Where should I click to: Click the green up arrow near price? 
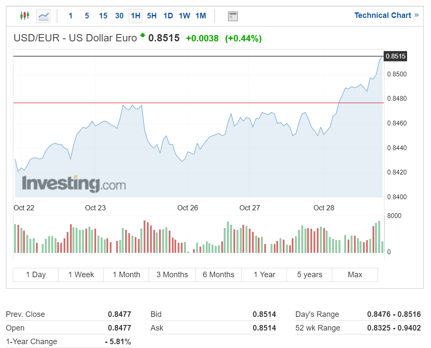pos(142,35)
